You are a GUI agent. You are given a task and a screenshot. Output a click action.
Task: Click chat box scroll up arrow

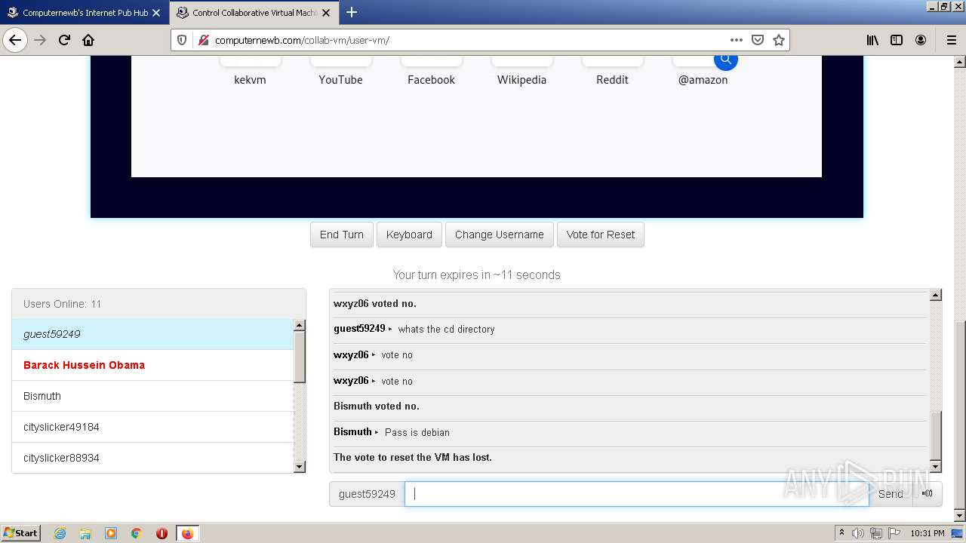[x=936, y=295]
